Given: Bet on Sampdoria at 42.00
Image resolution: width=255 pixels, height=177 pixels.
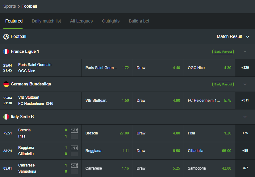Looking at the screenshot, I should click(209, 168).
